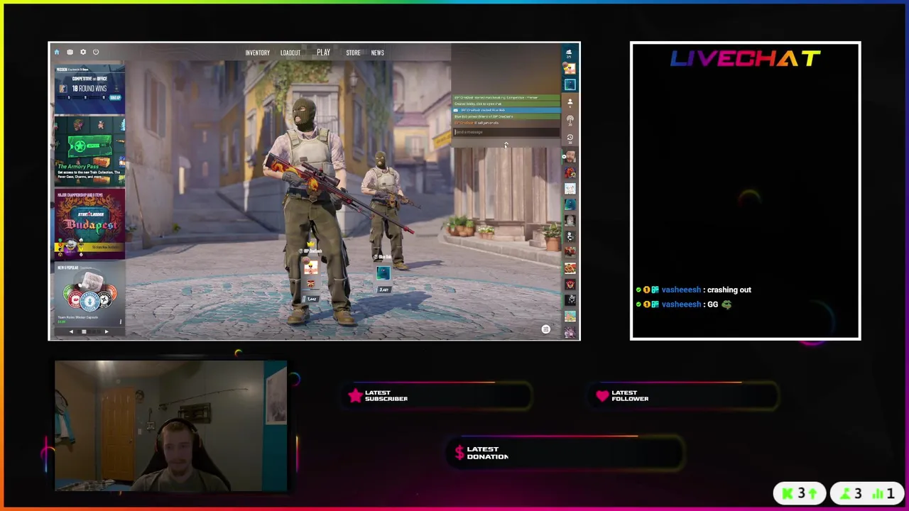Open the NEWS tab

tap(377, 53)
